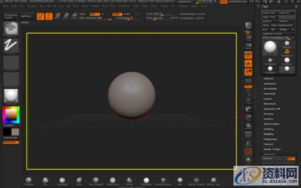Switch to Zsub sculpt mode
The image size is (301, 188).
coord(127,14)
